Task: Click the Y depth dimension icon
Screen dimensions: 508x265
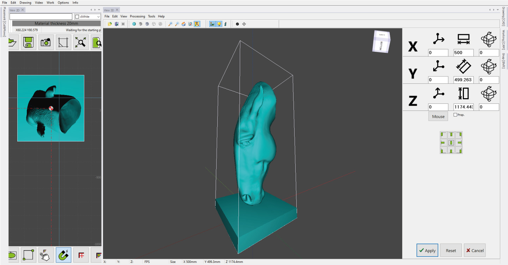Action: pos(464,66)
